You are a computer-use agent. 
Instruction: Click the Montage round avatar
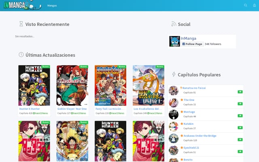(x=174, y=115)
